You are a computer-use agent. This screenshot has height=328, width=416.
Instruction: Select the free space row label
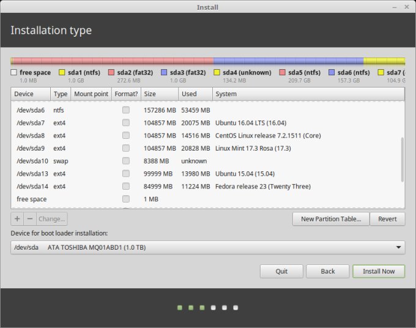point(32,199)
